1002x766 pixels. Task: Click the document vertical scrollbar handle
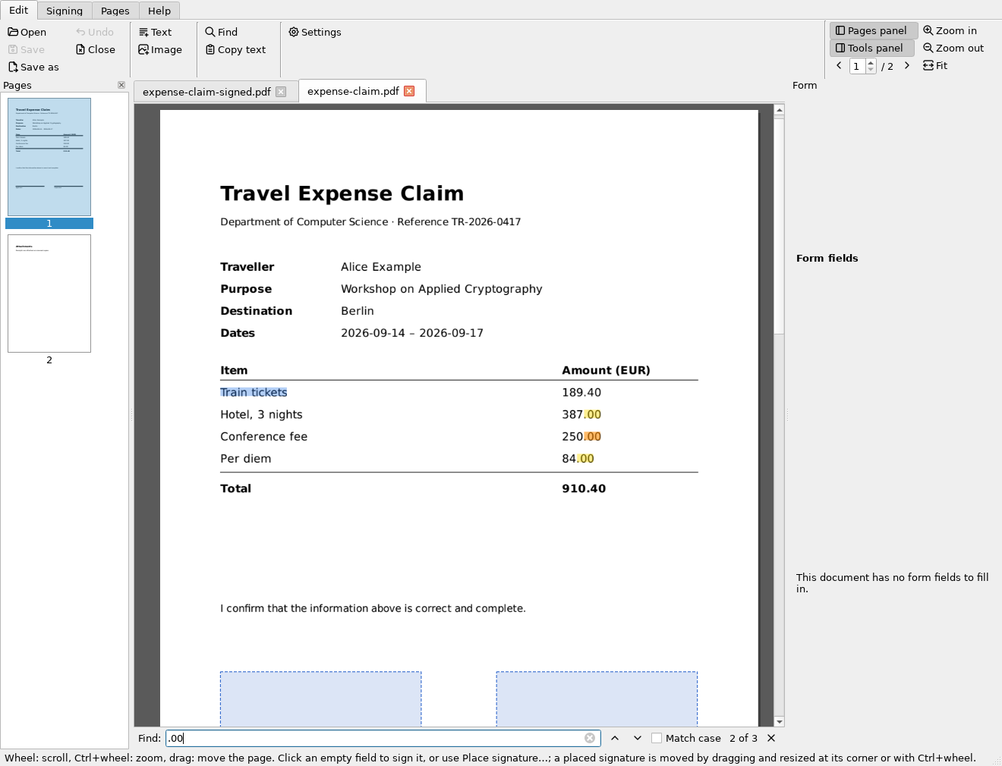779,224
